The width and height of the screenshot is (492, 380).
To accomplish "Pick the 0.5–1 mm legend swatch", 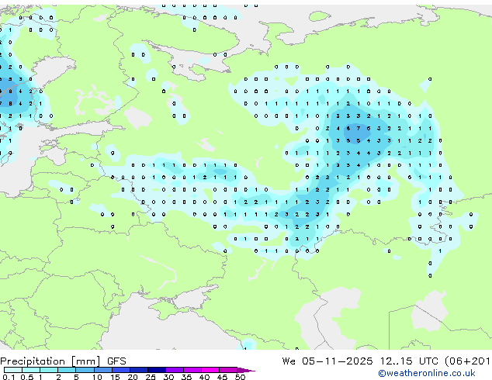I will [x=31, y=370].
